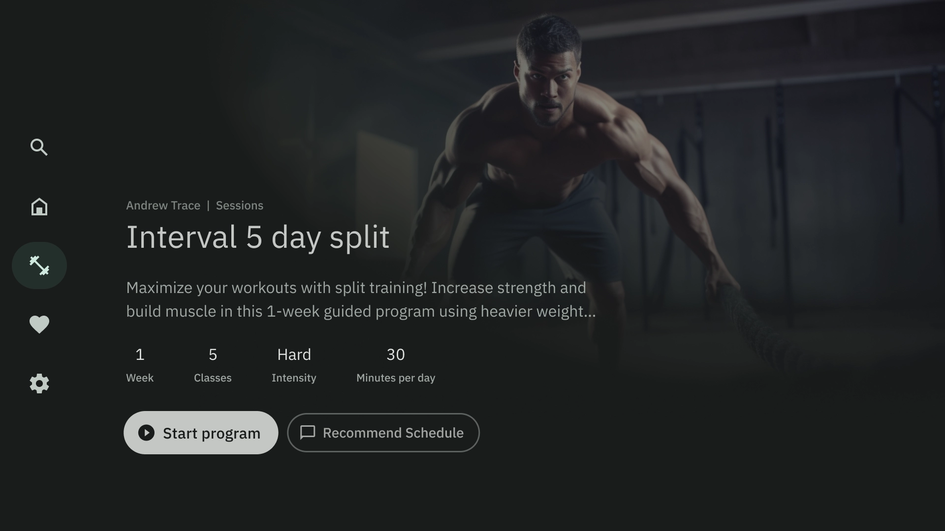This screenshot has height=531, width=945.
Task: Click the 1 Week stat
Action: pos(140,364)
